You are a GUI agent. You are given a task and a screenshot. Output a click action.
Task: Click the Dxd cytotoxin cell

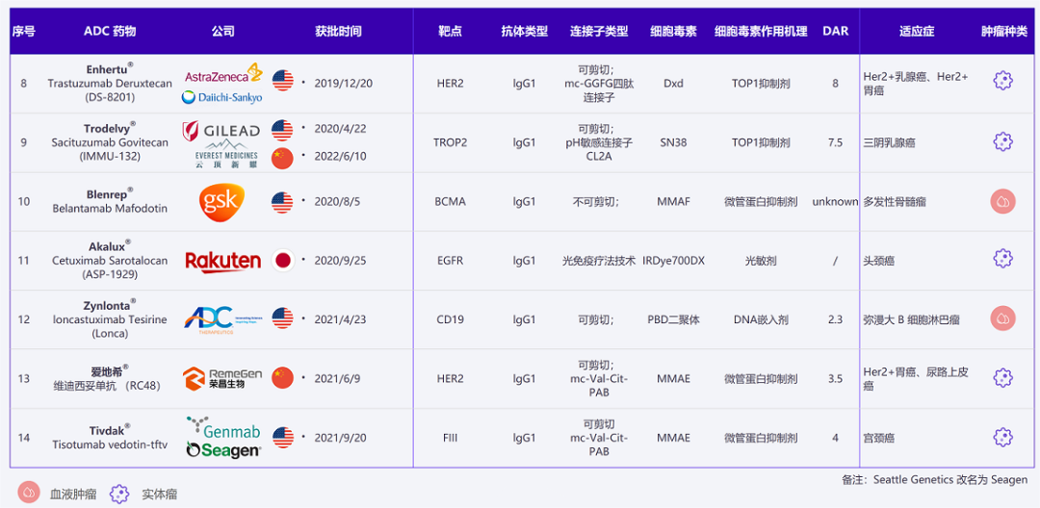click(673, 84)
